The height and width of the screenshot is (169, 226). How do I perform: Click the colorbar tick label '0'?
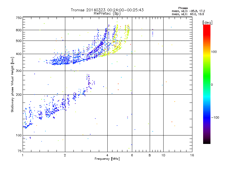point(212,84)
